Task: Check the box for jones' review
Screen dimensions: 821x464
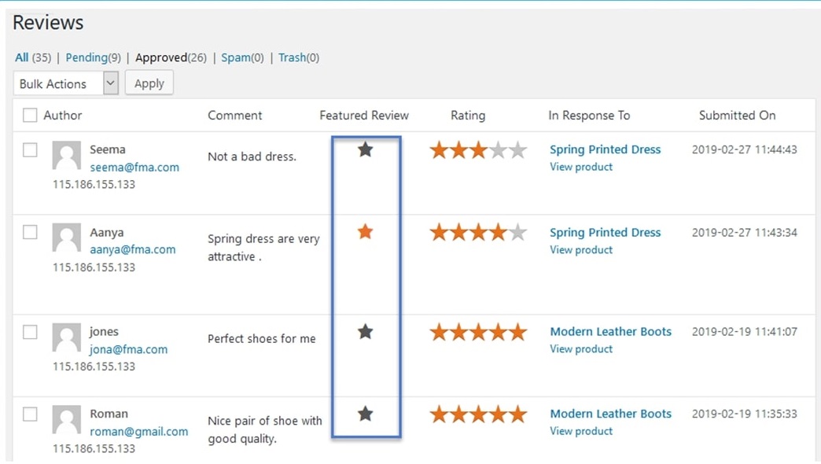Action: 30,332
